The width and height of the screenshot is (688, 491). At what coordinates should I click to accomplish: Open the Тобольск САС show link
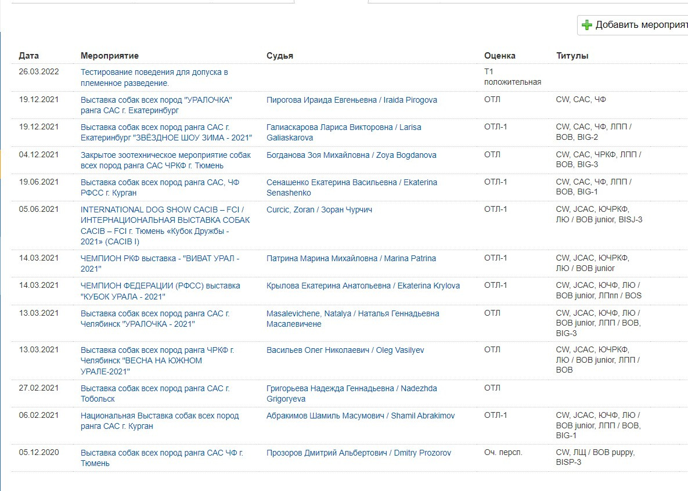155,388
